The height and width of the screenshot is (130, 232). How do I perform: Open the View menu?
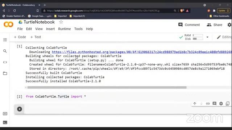(x=39, y=29)
